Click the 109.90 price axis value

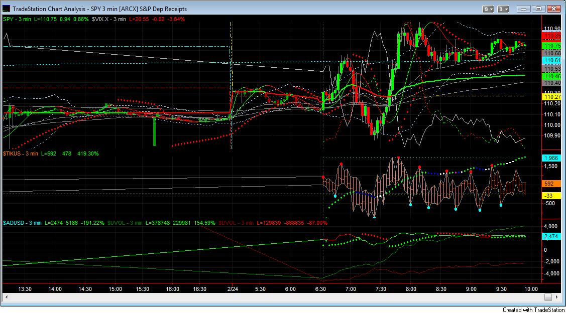pyautogui.click(x=552, y=135)
